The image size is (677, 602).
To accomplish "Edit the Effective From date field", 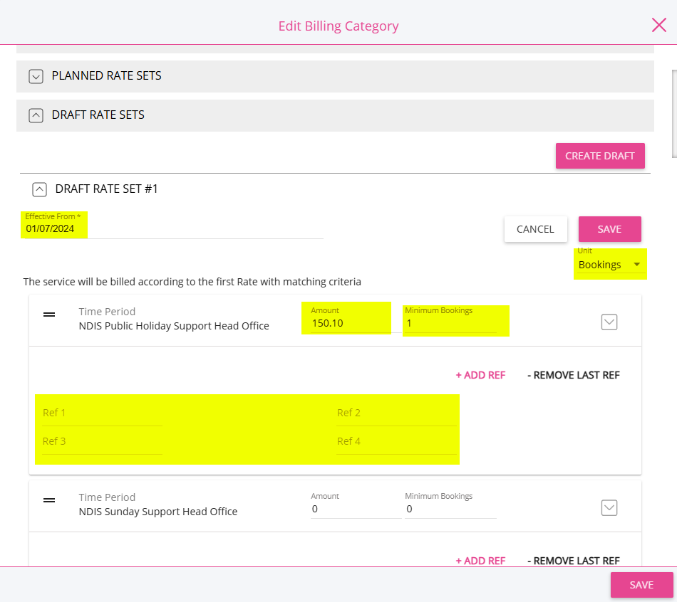I will click(174, 228).
